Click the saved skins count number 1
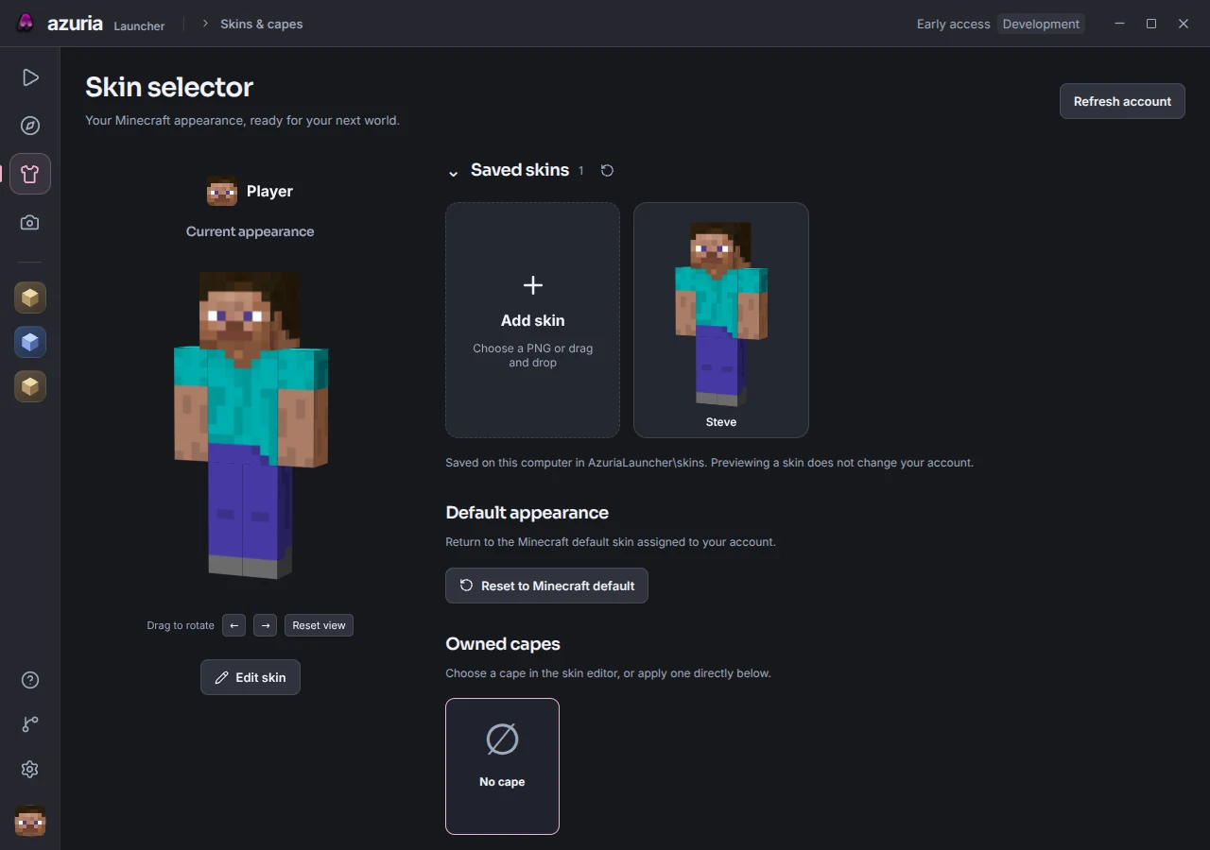This screenshot has width=1210, height=850. [x=580, y=171]
